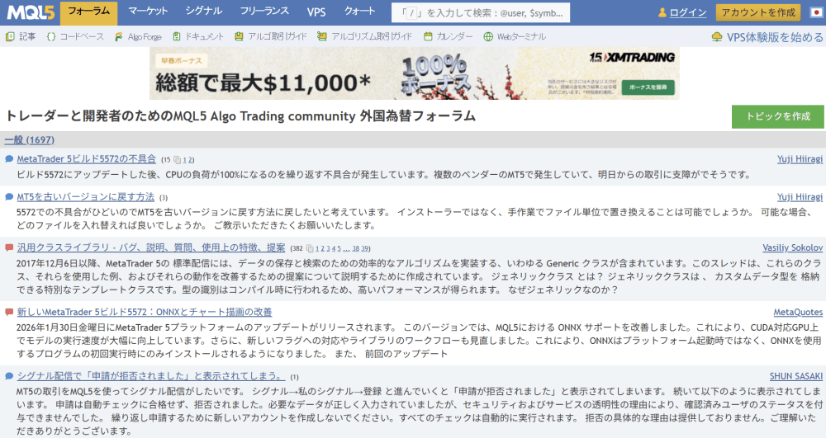Click トピックを作成 button
Screen dimensions: 826x438
777,116
